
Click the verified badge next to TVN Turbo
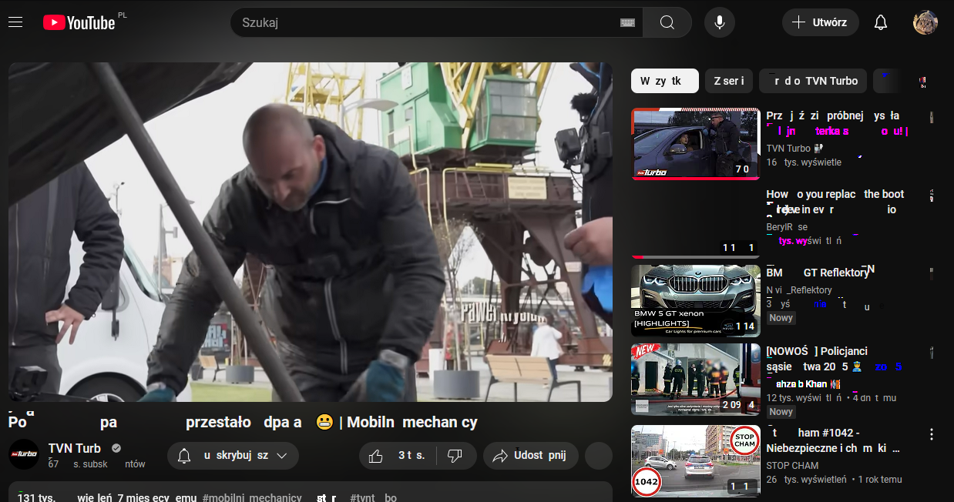tap(116, 448)
